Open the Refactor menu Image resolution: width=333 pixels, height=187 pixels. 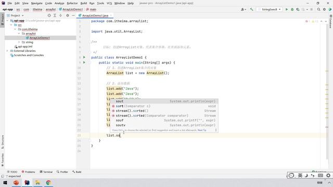tap(72, 3)
